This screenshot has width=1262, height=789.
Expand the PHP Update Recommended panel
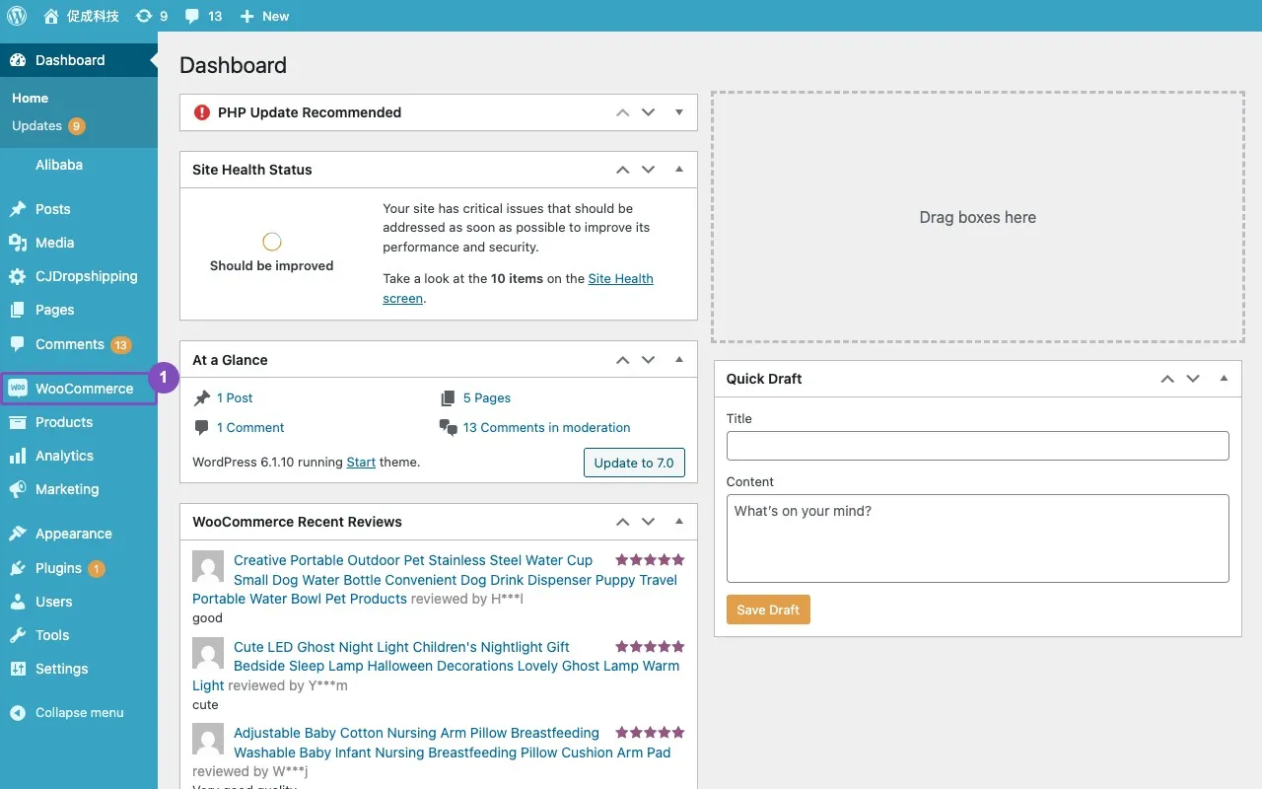[x=678, y=112]
